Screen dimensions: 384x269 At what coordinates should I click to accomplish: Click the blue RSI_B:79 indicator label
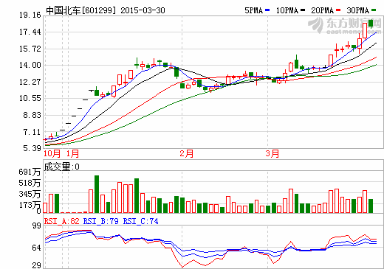click(101, 221)
